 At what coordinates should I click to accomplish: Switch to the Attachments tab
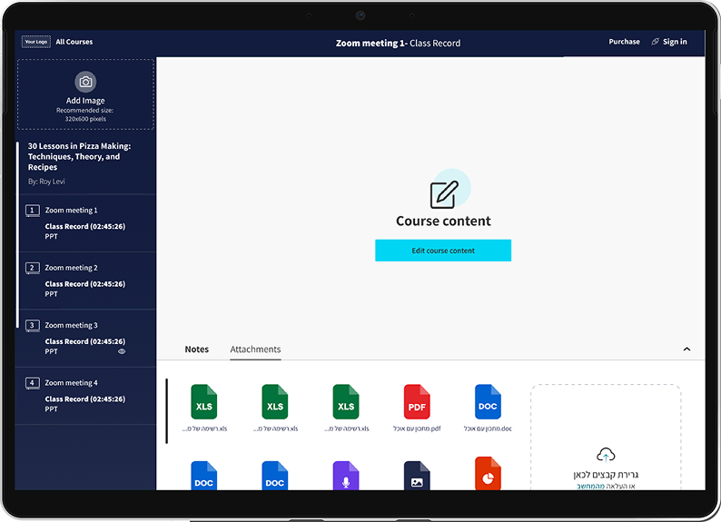(255, 350)
